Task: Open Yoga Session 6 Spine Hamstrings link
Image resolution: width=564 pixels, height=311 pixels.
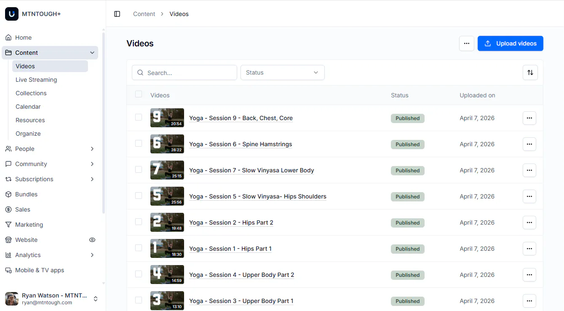Action: pos(241,144)
